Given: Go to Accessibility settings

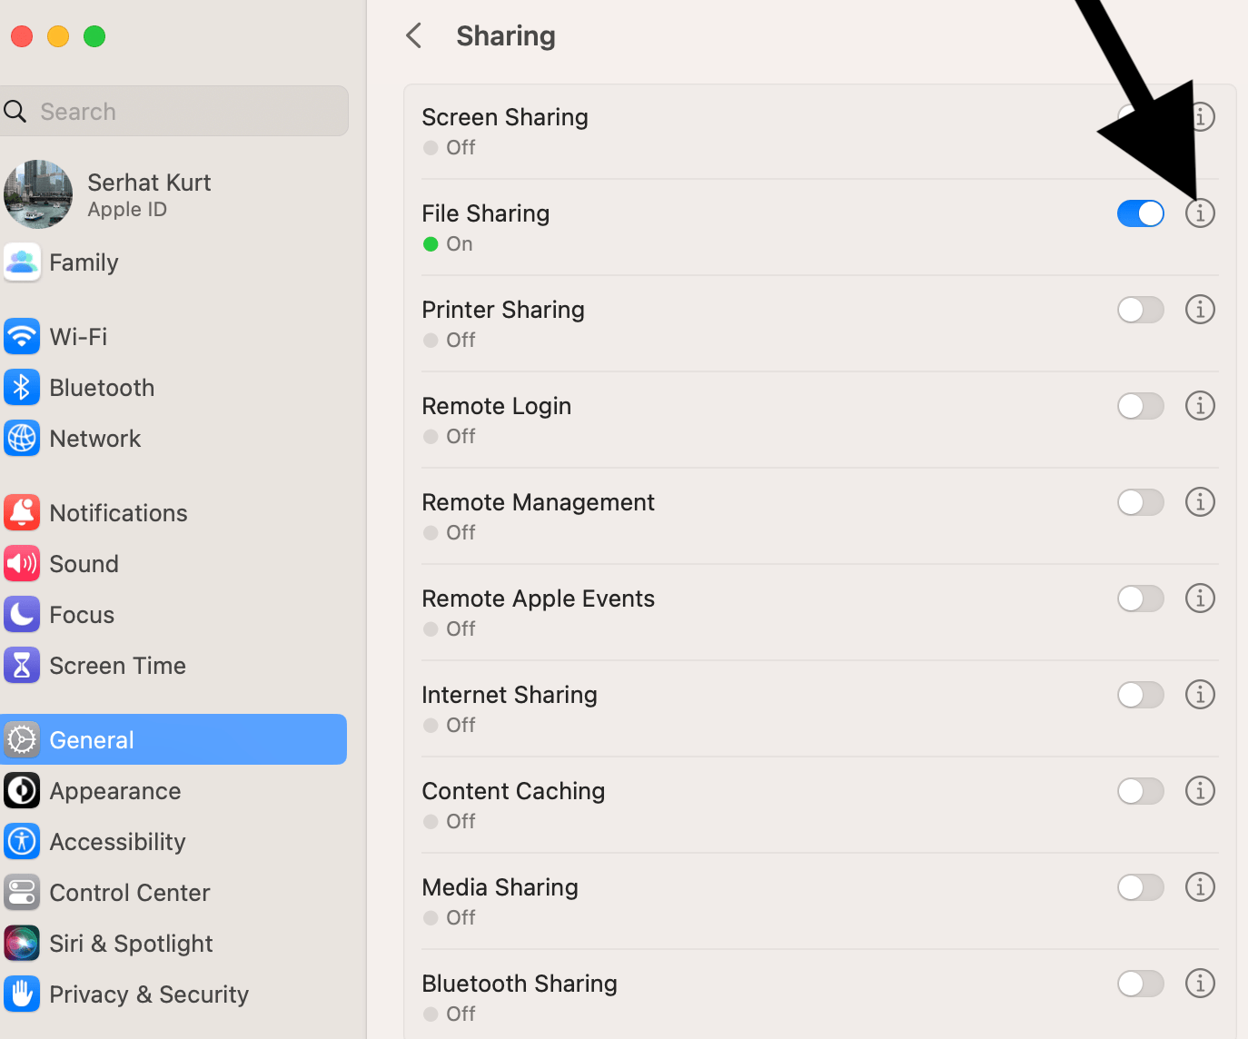Looking at the screenshot, I should coord(173,842).
